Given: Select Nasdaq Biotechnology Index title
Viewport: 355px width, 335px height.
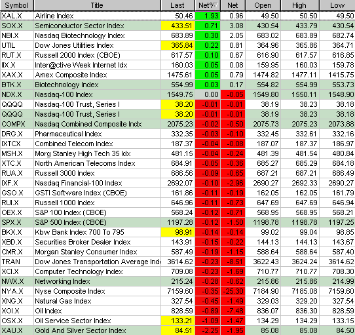Looking at the screenshot, I should 80,35.
